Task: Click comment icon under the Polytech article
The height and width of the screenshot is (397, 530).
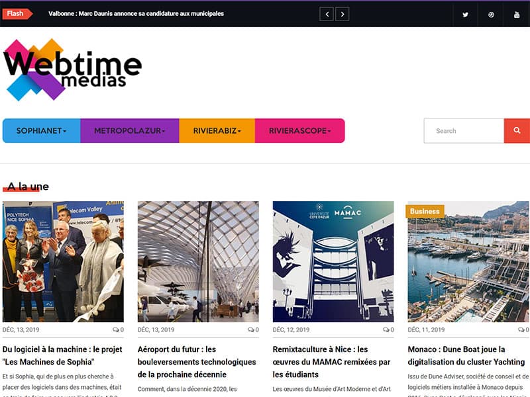Action: (x=116, y=330)
